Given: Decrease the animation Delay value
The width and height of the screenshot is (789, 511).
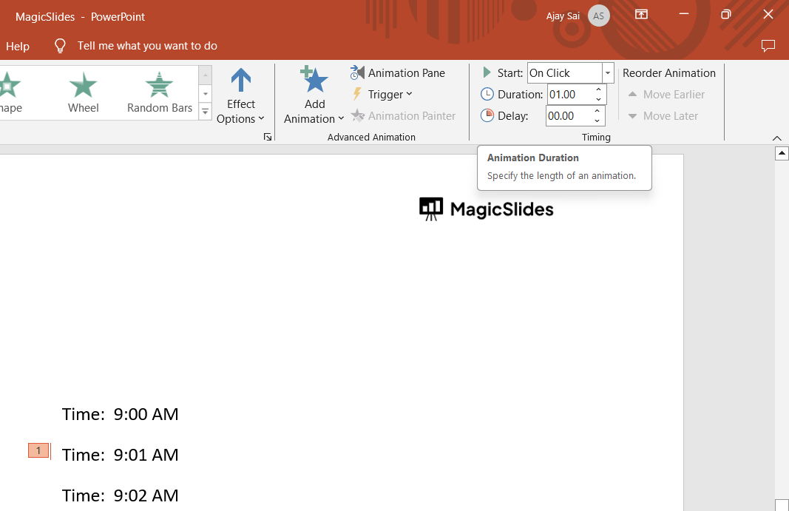Looking at the screenshot, I should (x=597, y=121).
